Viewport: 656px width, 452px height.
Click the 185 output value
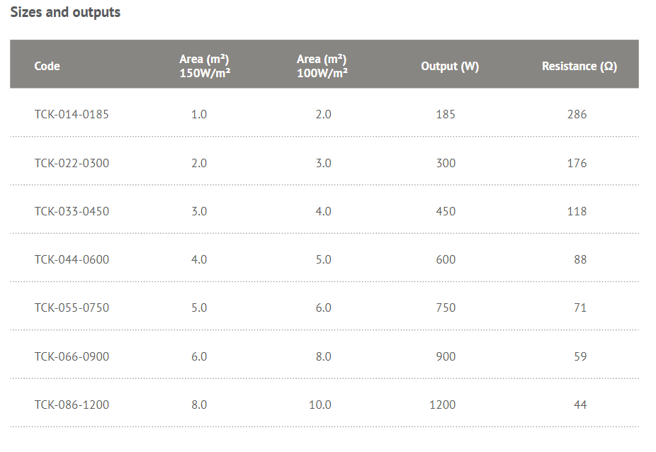pos(446,114)
